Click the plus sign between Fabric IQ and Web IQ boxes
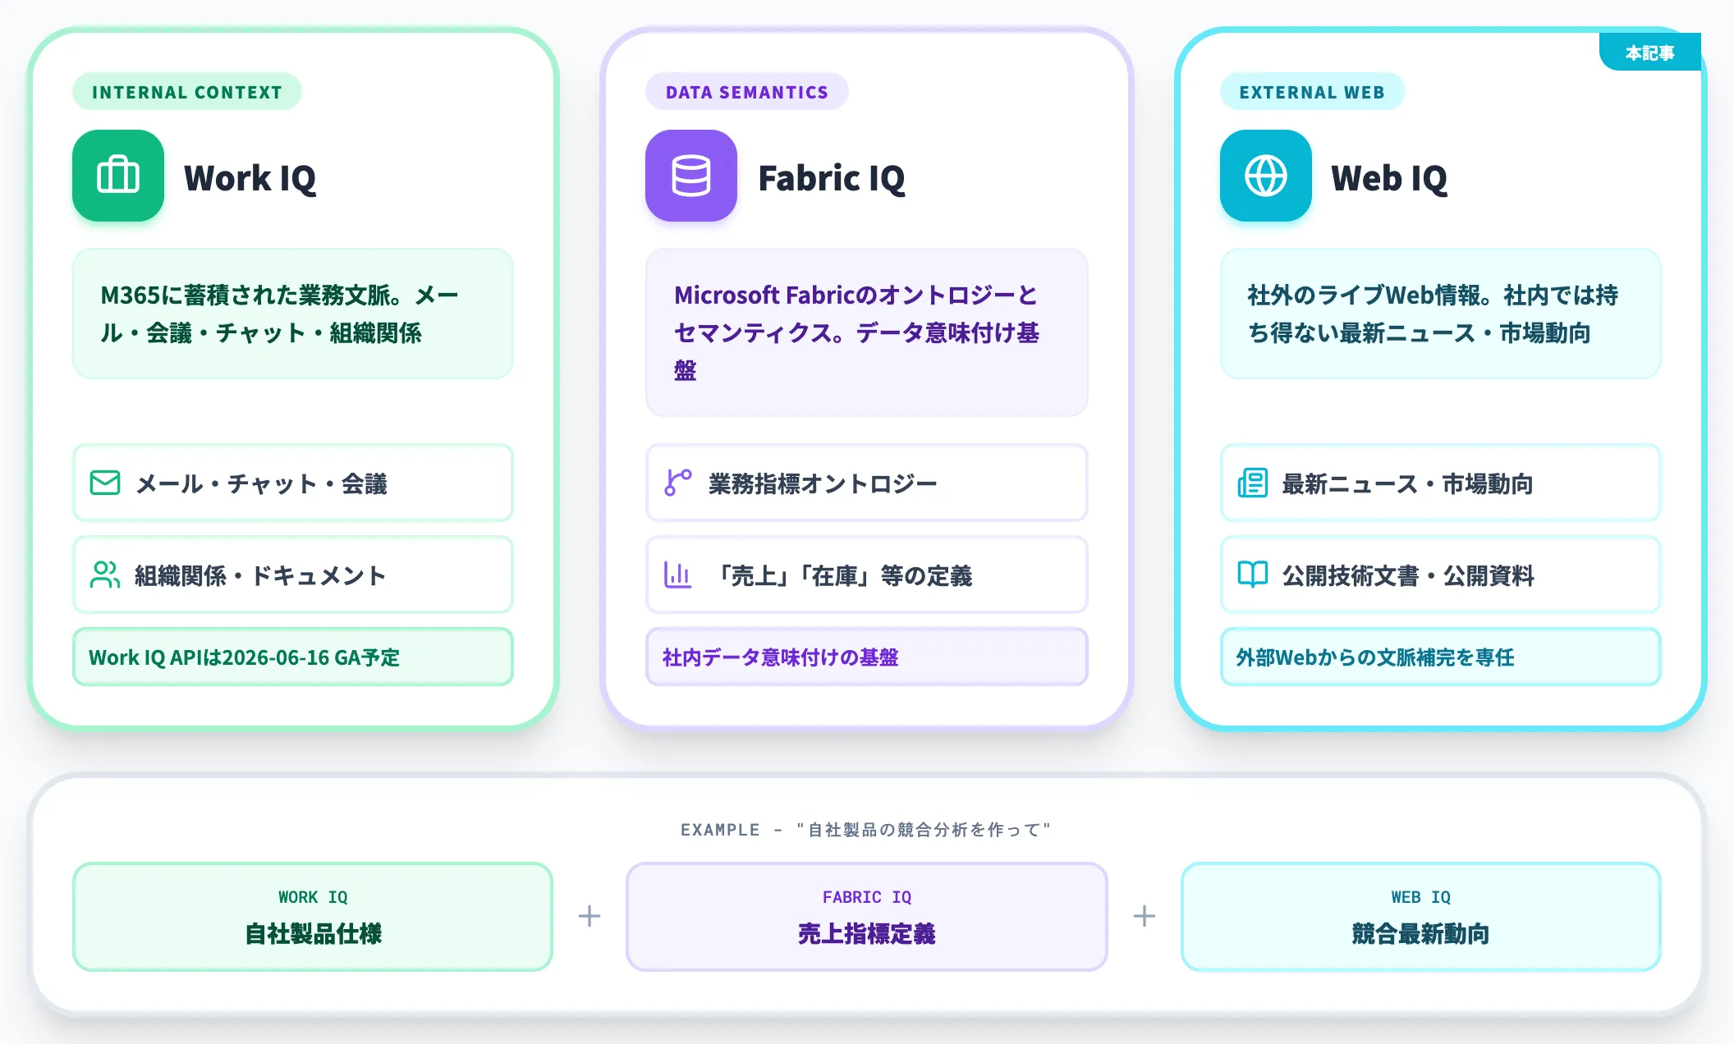This screenshot has width=1734, height=1044. coord(1145,916)
